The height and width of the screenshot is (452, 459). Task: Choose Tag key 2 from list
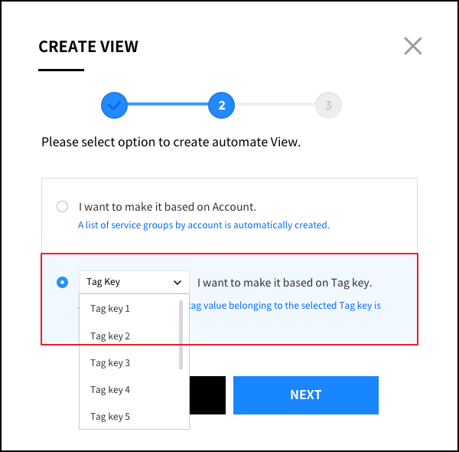pyautogui.click(x=111, y=336)
